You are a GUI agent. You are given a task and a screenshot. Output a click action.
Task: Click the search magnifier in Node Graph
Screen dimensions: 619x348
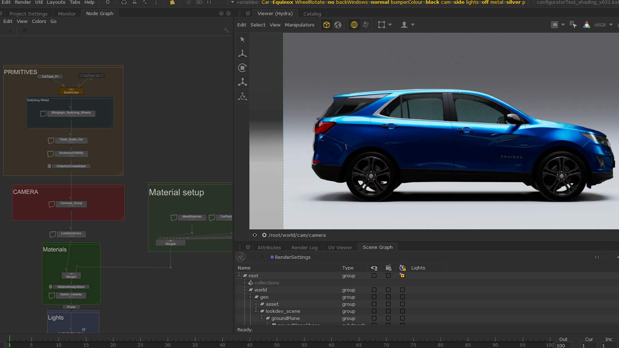pos(227,30)
